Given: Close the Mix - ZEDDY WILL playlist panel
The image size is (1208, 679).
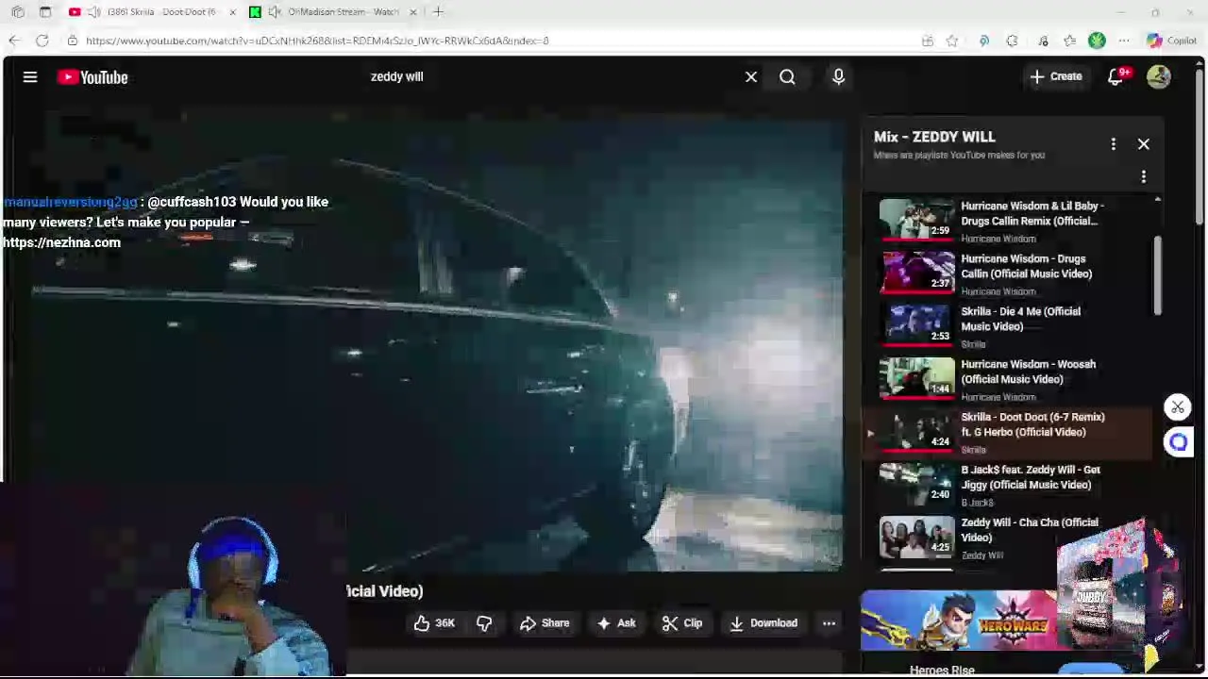Looking at the screenshot, I should pyautogui.click(x=1144, y=144).
